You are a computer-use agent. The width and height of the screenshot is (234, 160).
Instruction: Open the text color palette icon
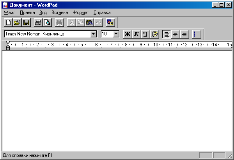(x=154, y=34)
